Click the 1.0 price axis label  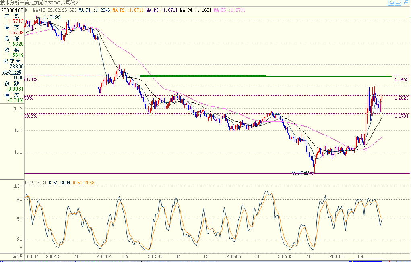[19, 152]
